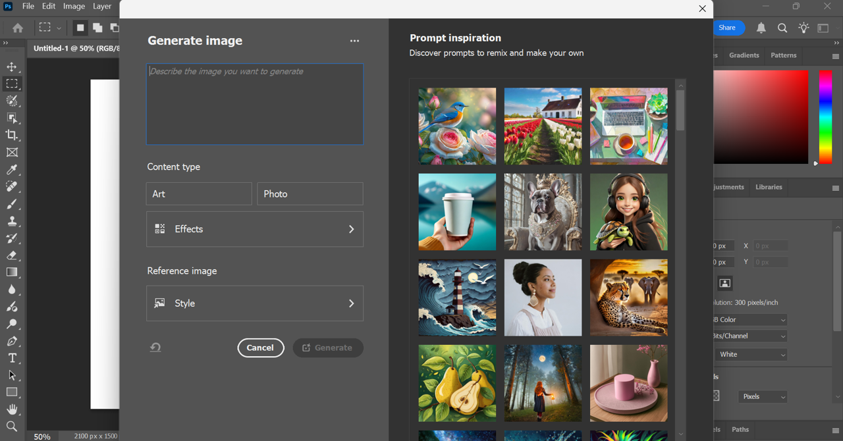
Task: Select the Crop tool
Action: (12, 135)
